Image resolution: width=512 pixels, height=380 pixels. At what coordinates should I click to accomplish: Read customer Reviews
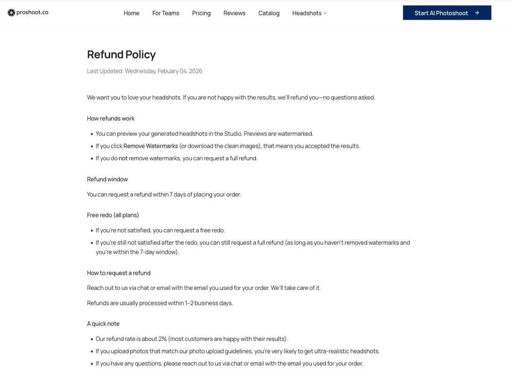pos(234,13)
